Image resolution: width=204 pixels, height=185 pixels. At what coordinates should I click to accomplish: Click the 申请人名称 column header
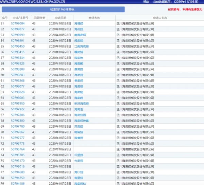159,18
